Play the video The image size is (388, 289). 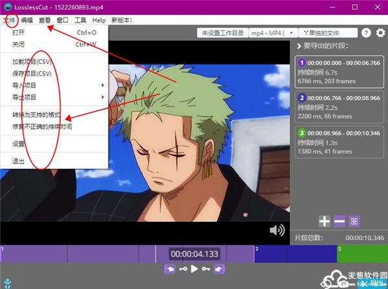195,269
